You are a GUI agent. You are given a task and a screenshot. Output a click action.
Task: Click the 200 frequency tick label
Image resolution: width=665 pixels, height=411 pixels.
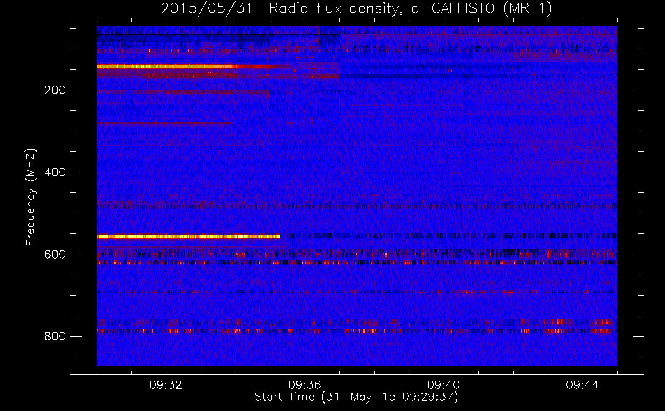point(55,90)
